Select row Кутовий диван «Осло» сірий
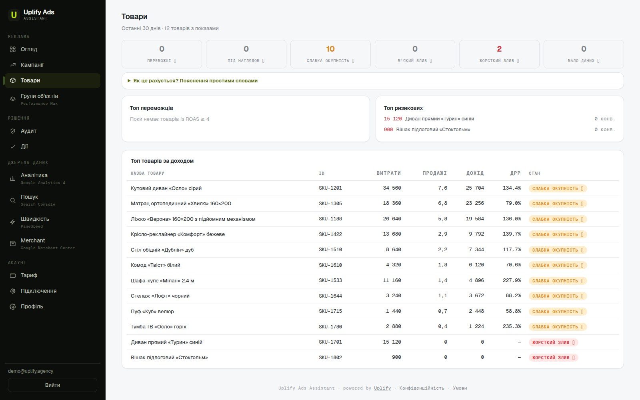Viewport: 640px width, 400px height. pyautogui.click(x=372, y=188)
